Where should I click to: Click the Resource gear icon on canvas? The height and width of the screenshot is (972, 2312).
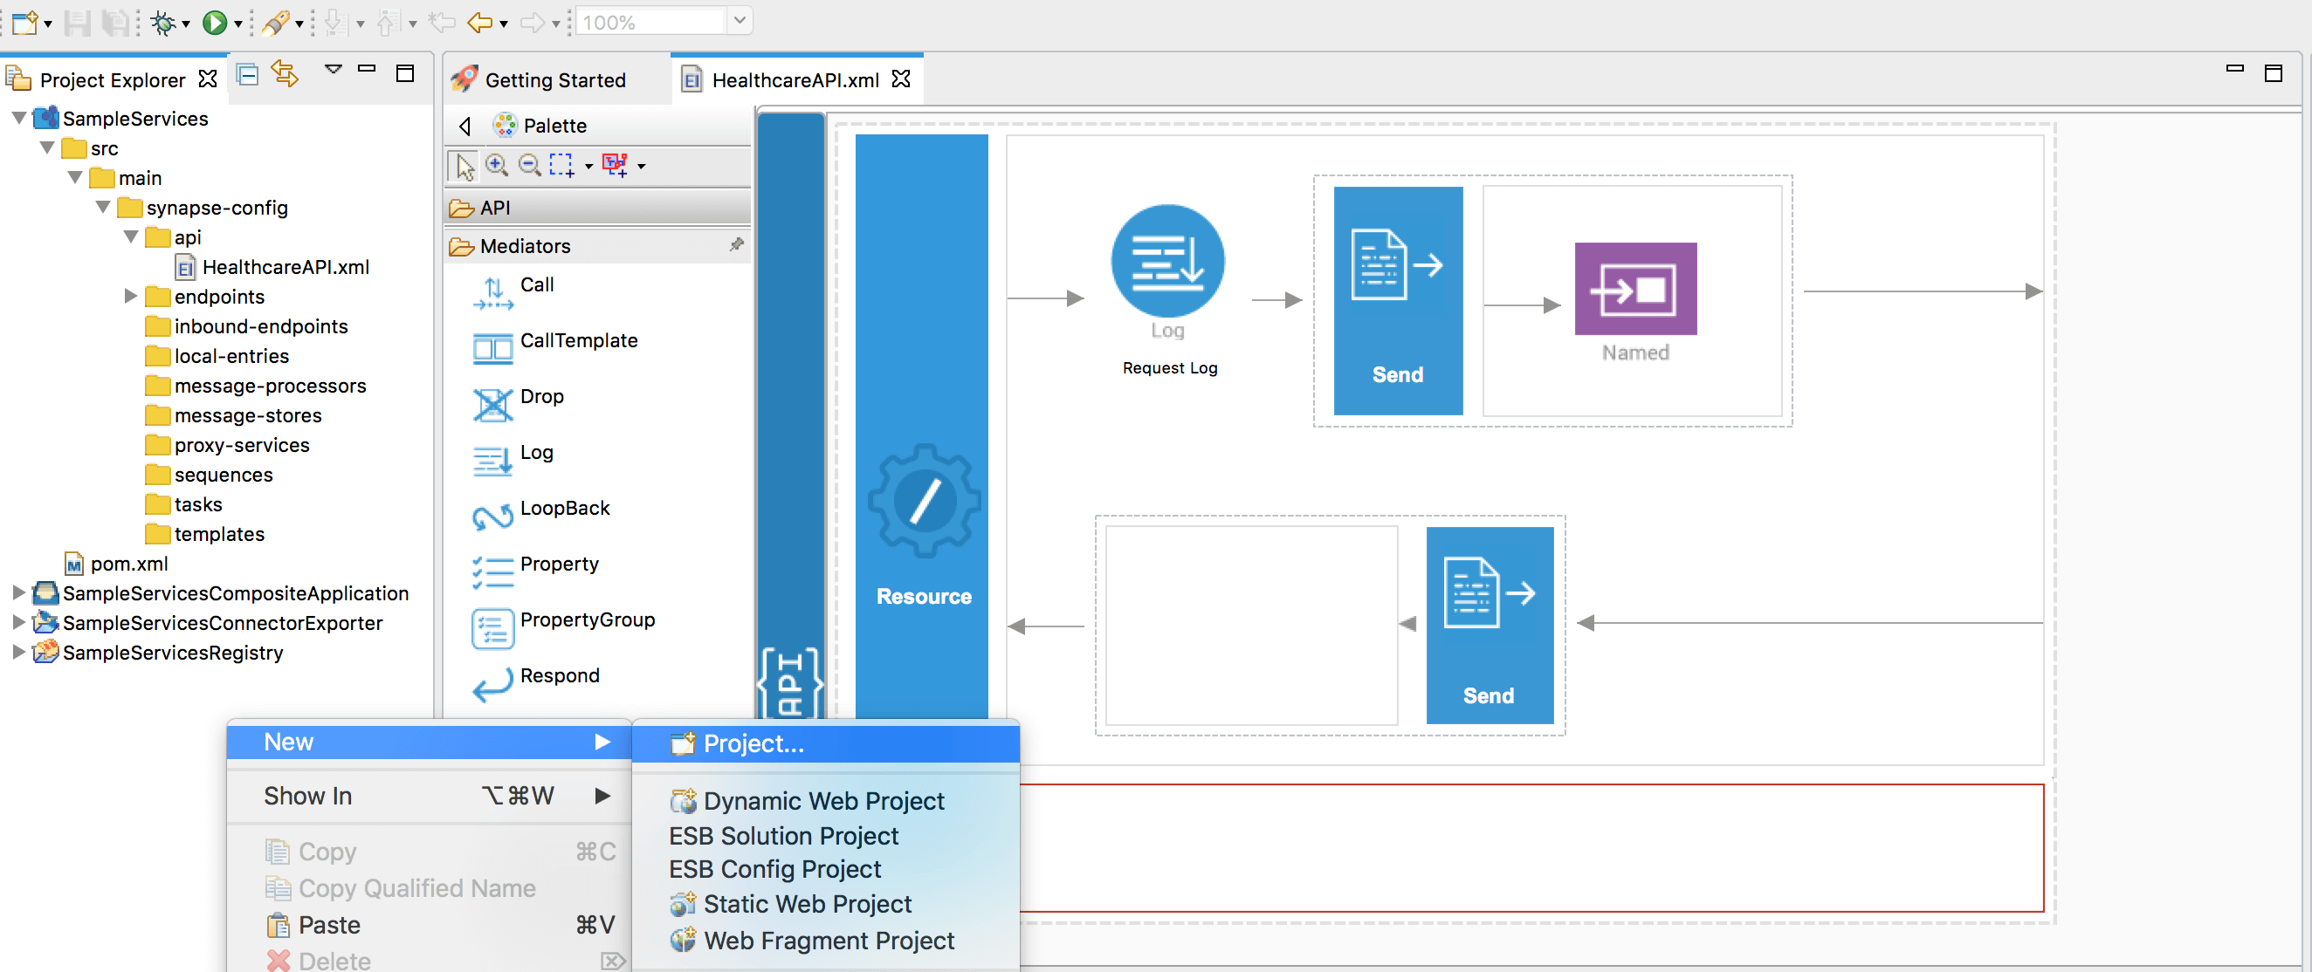pos(924,501)
